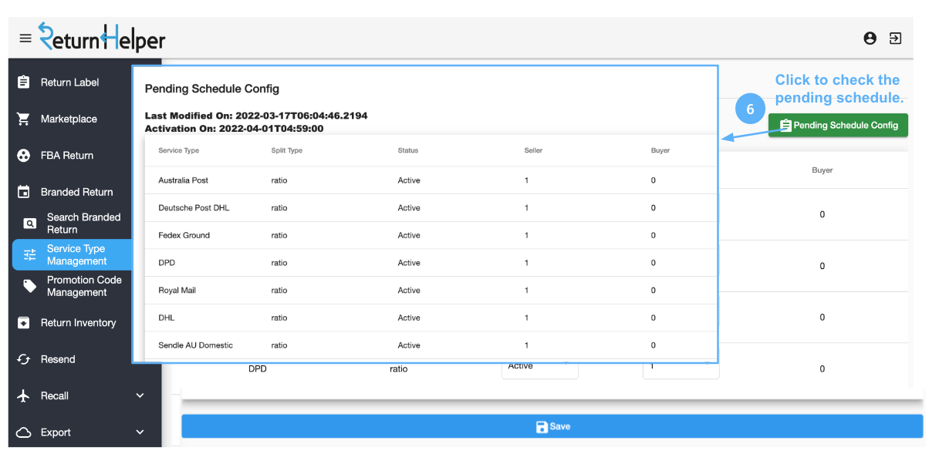Select the Royal Mail row

430,291
